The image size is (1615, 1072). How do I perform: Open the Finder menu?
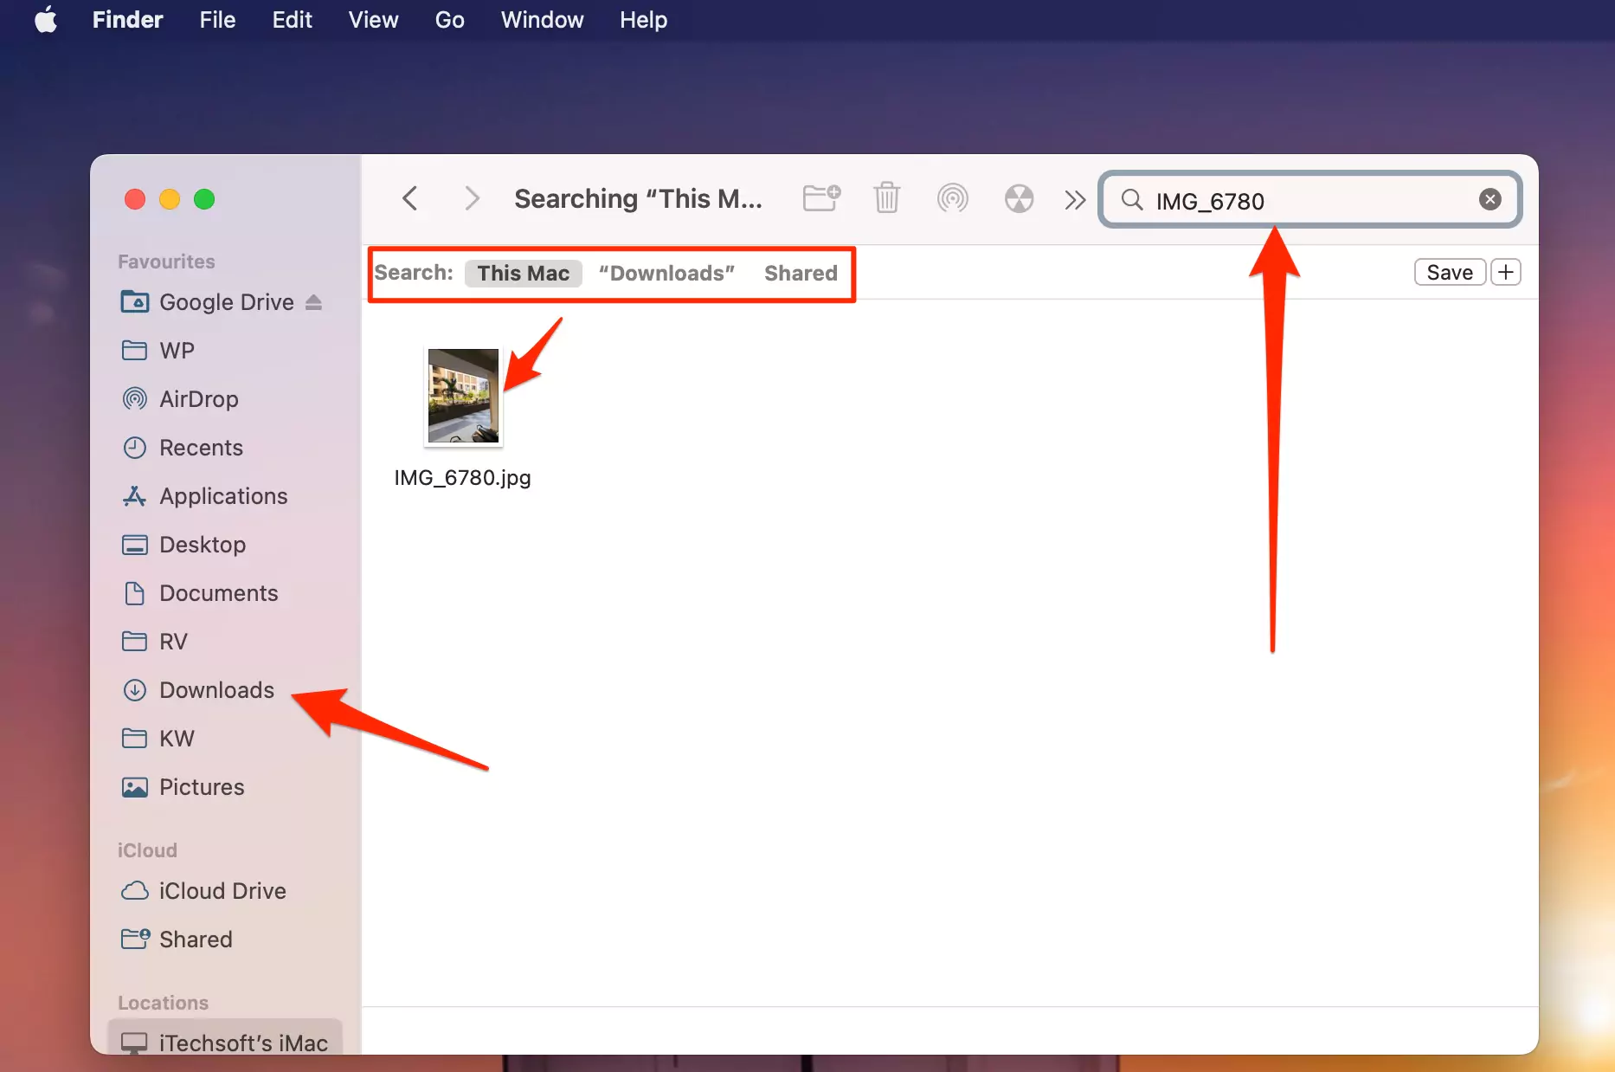click(127, 19)
